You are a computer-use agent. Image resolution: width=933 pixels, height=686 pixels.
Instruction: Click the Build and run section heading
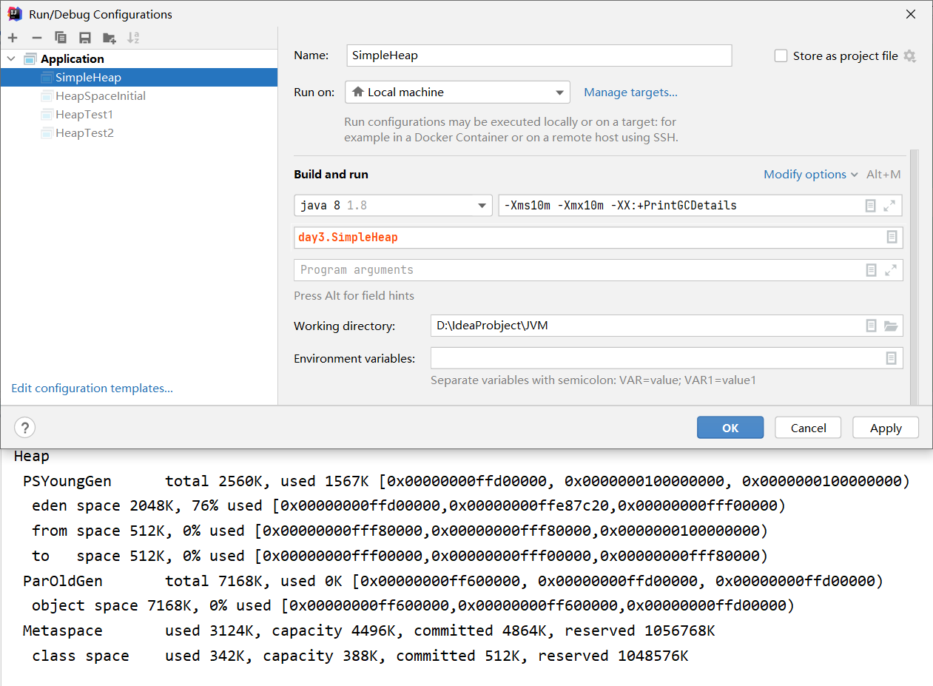pyautogui.click(x=331, y=175)
